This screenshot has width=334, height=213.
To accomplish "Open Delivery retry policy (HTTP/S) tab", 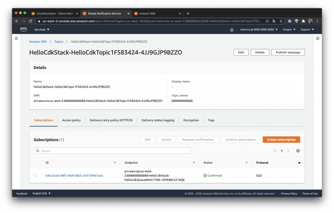I will click(111, 120).
